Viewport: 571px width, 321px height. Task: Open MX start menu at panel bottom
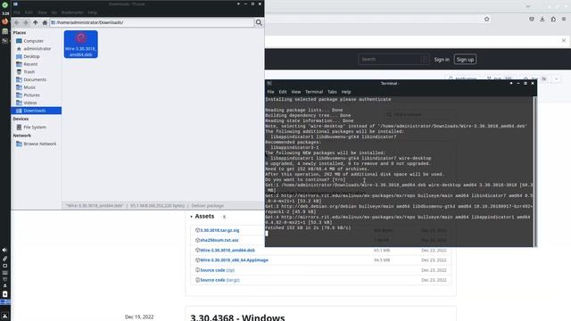[x=4, y=316]
